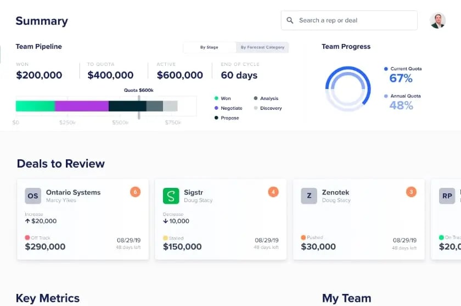Click the search magnifier icon
Image resolution: width=461 pixels, height=306 pixels.
(290, 20)
